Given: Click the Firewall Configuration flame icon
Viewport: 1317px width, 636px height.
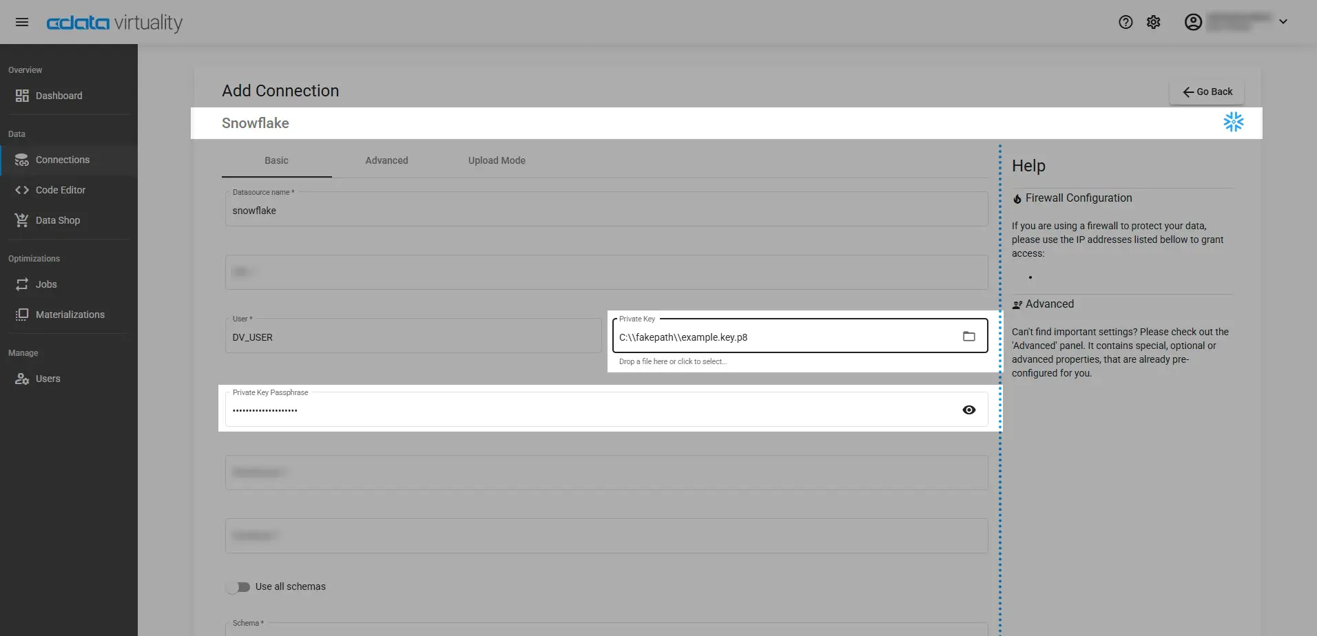Looking at the screenshot, I should 1017,199.
